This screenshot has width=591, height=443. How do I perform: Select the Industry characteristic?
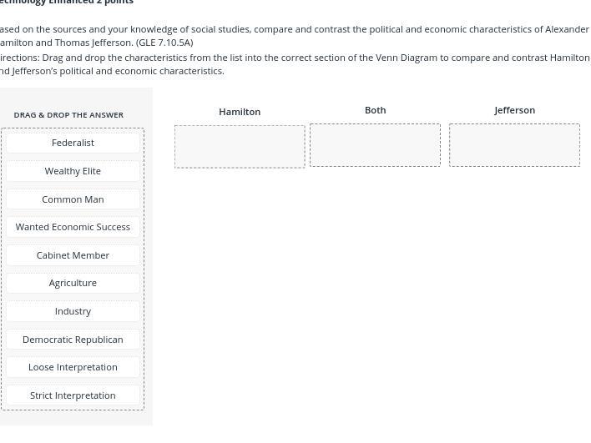click(x=73, y=311)
